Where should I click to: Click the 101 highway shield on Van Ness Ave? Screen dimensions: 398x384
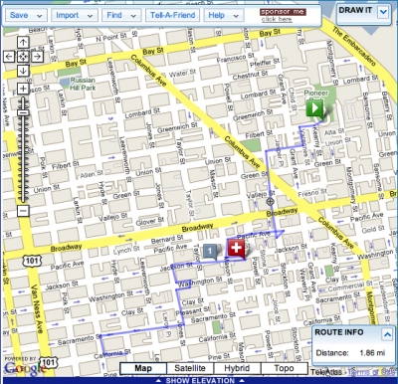[32, 261]
